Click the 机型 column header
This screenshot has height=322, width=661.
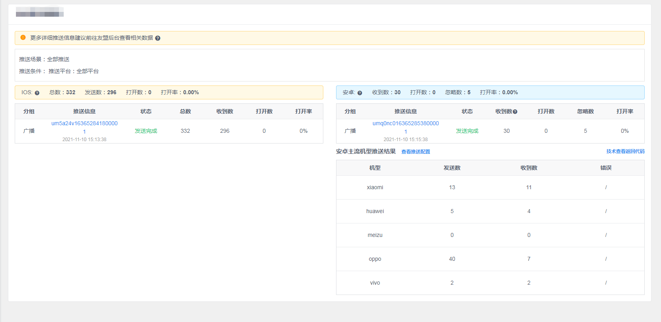coord(375,168)
